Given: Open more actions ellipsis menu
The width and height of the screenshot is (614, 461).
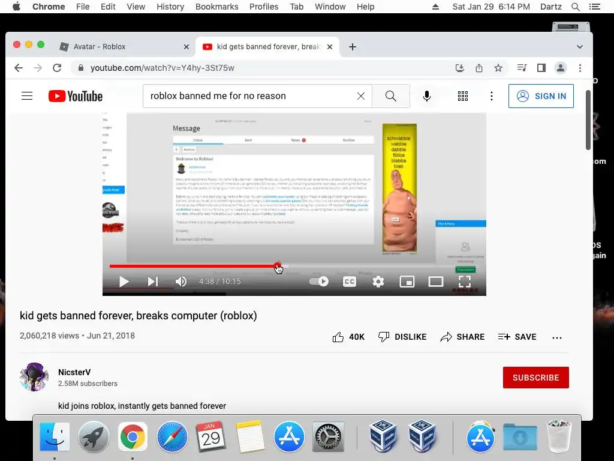Looking at the screenshot, I should [x=557, y=337].
